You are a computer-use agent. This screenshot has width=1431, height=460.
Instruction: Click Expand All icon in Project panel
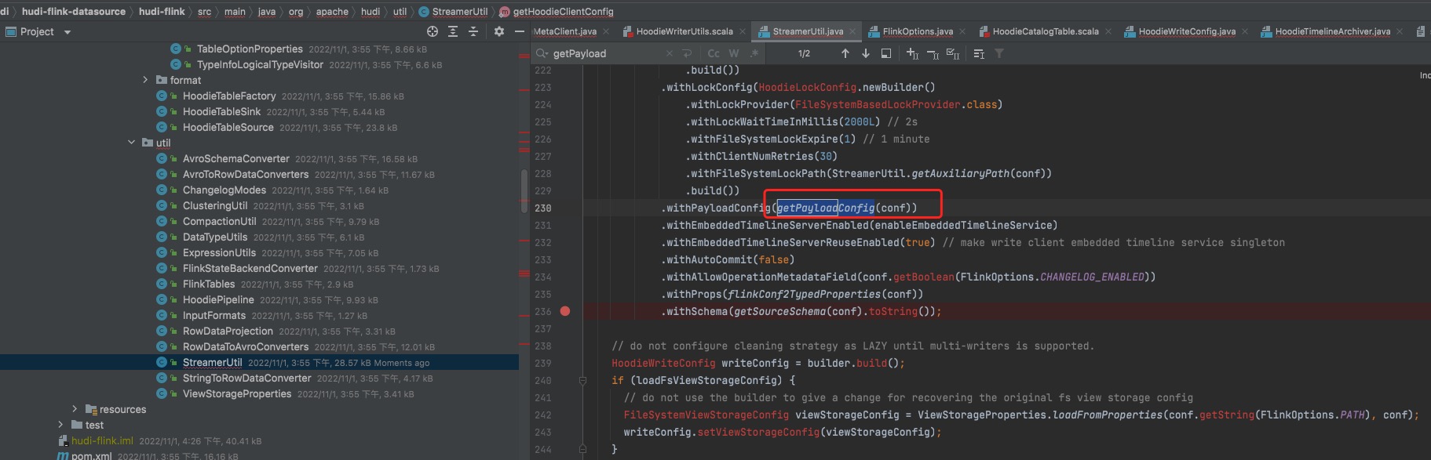tap(453, 31)
